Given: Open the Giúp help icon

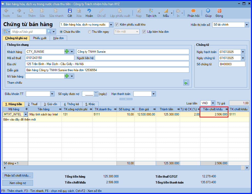Looking at the screenshot, I should point(208,11).
